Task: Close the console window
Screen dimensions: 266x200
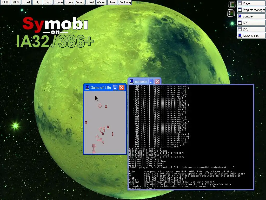Action: pos(157,82)
